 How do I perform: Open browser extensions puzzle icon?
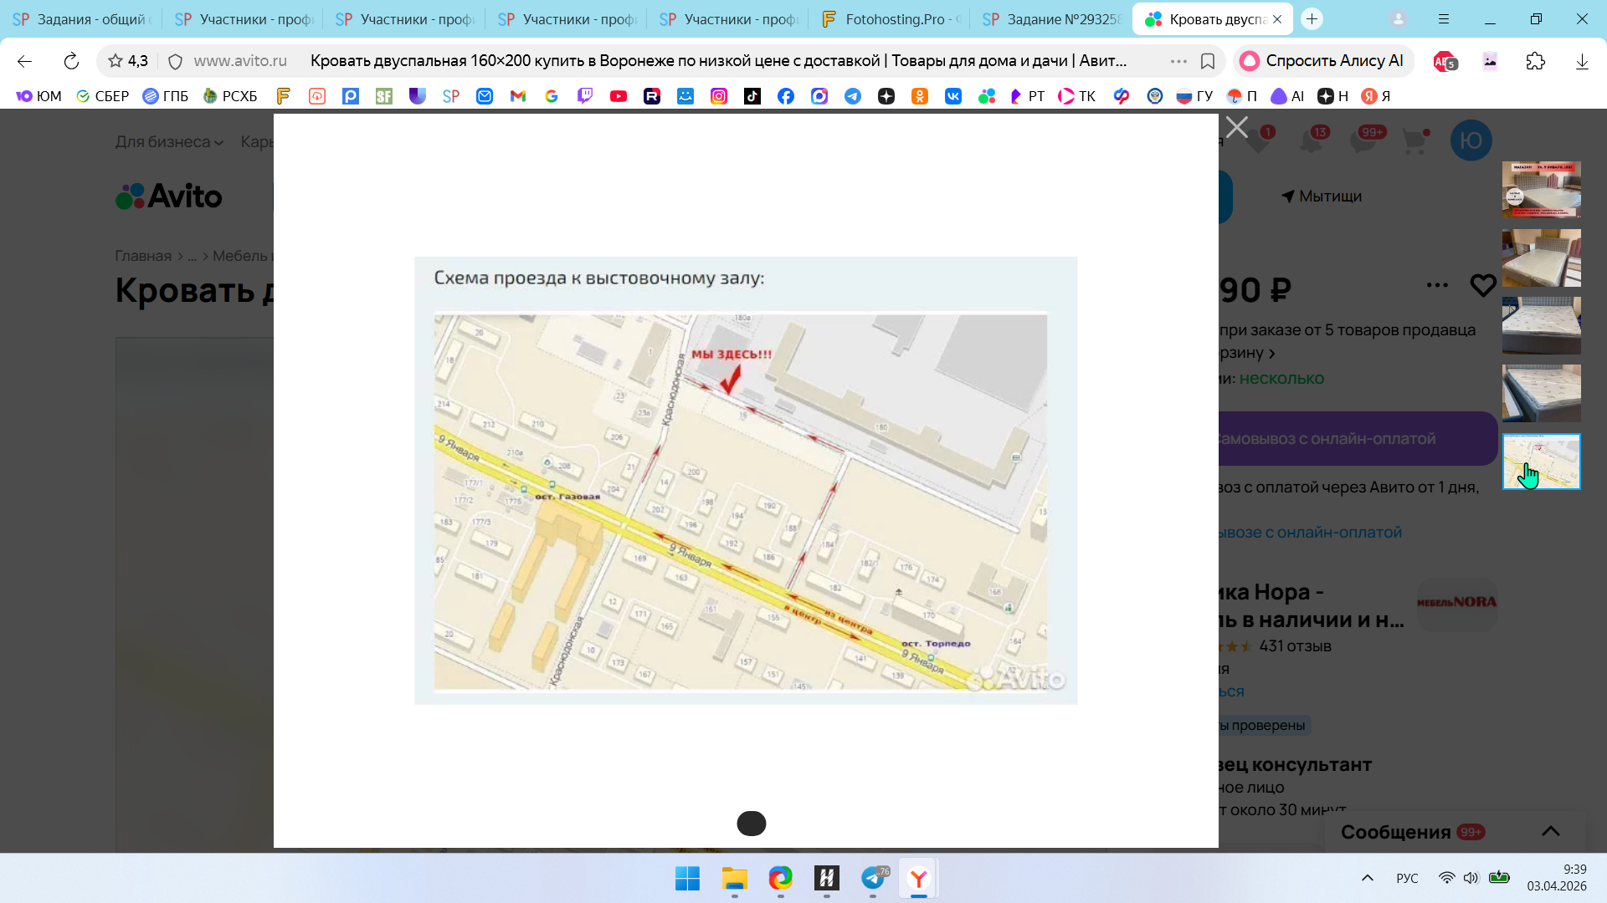(1535, 61)
